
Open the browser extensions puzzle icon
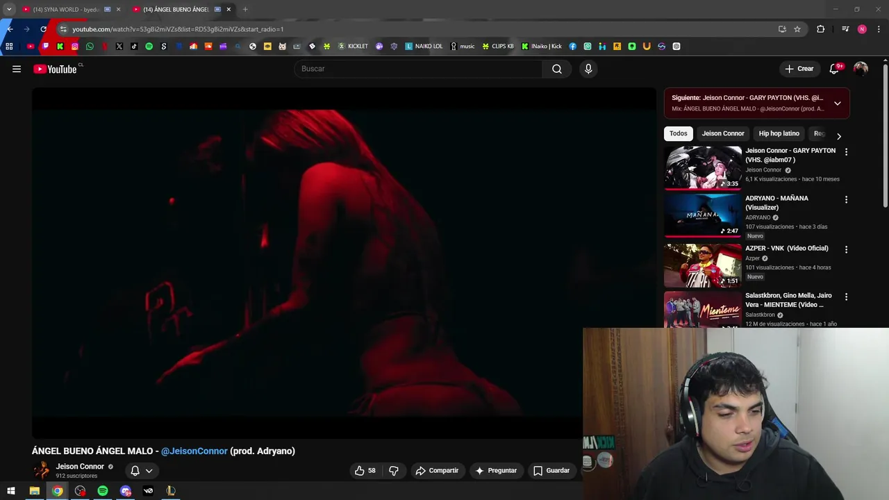tap(821, 29)
